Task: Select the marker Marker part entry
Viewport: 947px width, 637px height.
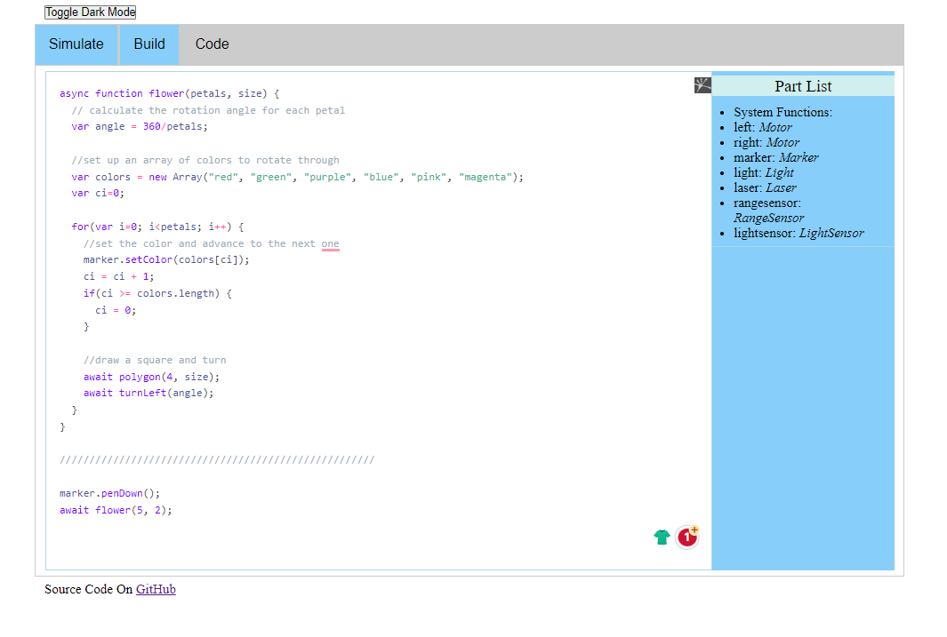Action: point(776,157)
